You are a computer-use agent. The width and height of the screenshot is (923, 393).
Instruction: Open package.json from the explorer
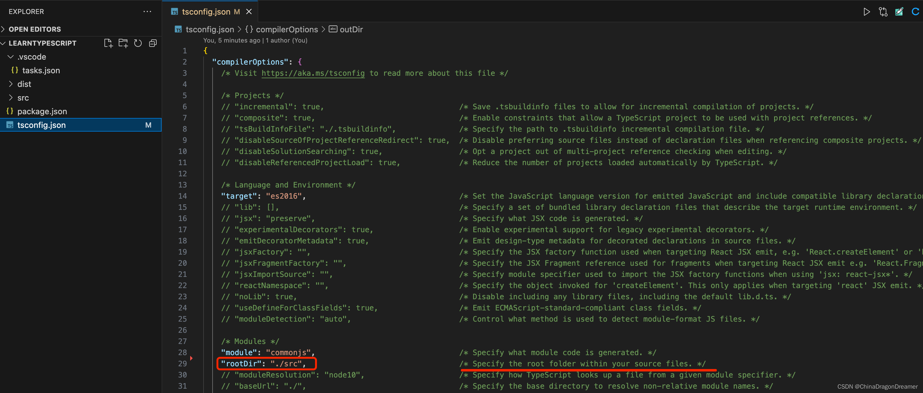coord(42,111)
